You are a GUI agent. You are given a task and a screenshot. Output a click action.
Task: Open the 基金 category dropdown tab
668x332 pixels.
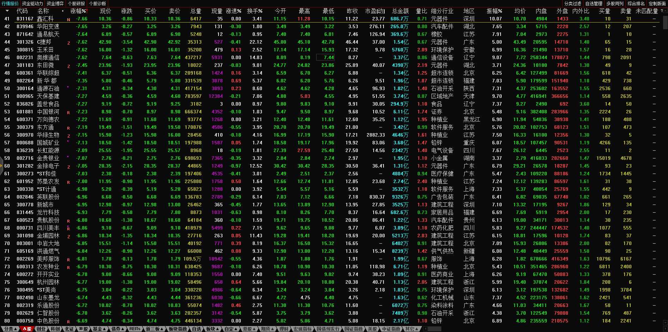[x=99, y=329]
